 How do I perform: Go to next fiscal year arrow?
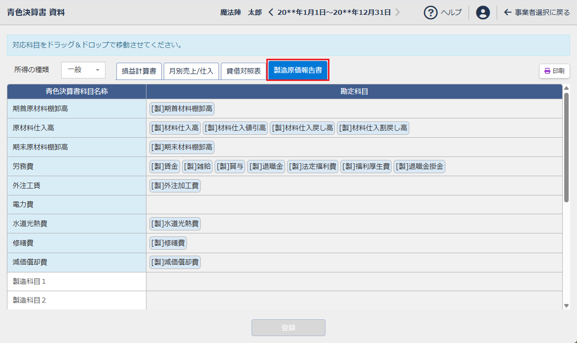[x=397, y=12]
